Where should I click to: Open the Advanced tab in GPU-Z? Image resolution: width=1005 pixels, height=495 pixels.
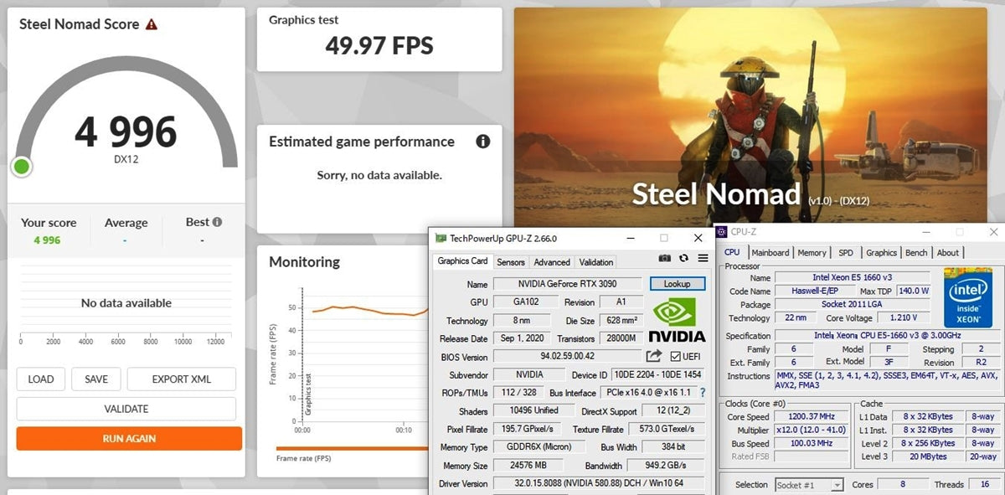point(552,262)
